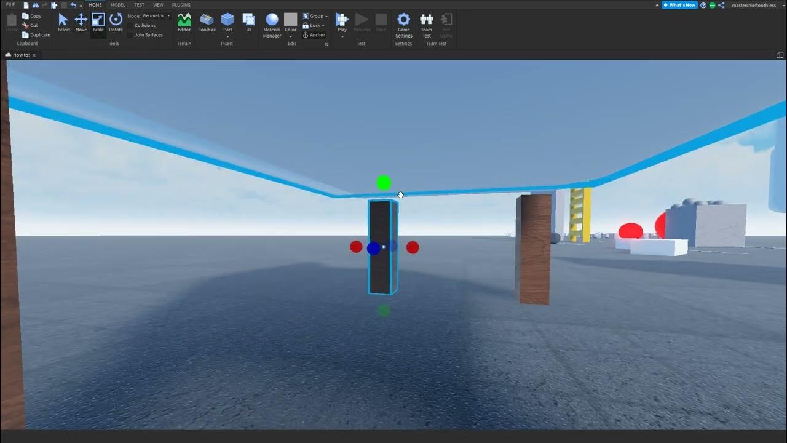Select the Select tool
The width and height of the screenshot is (787, 443).
pos(64,22)
